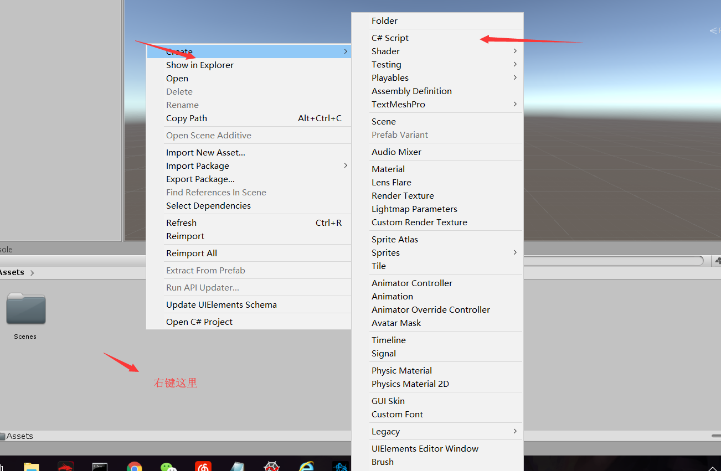Expand the Legacy submenu
Viewport: 721px width, 471px height.
514,431
